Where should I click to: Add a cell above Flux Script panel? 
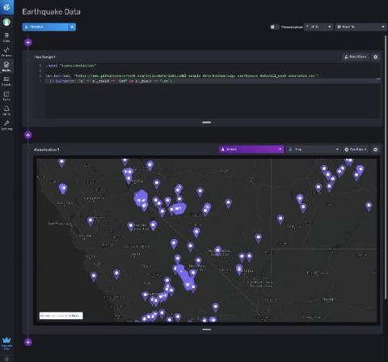coord(28,42)
